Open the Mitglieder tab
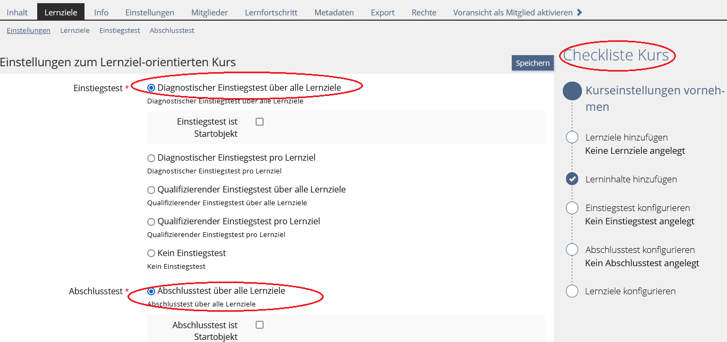This screenshot has width=727, height=342. pos(209,12)
